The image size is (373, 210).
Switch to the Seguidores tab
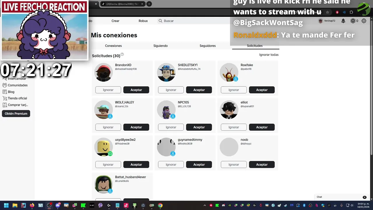coord(208,46)
